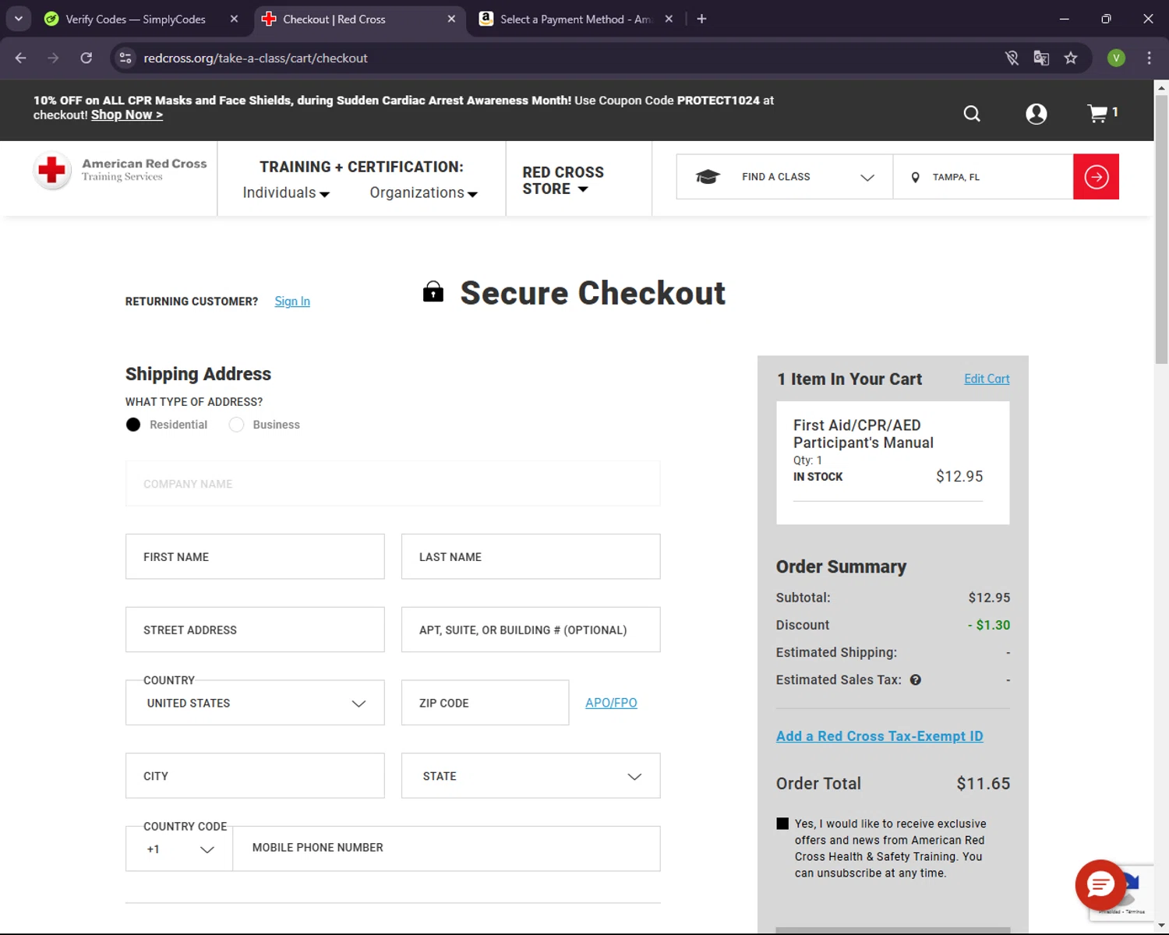Open Chrome menu three dots
This screenshot has width=1169, height=935.
(1149, 58)
